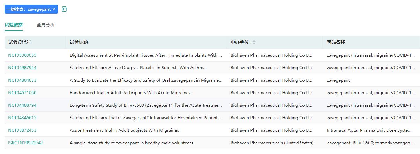420x154 pixels.
Task: Open trial NCT05060055 link
Action: click(22, 55)
